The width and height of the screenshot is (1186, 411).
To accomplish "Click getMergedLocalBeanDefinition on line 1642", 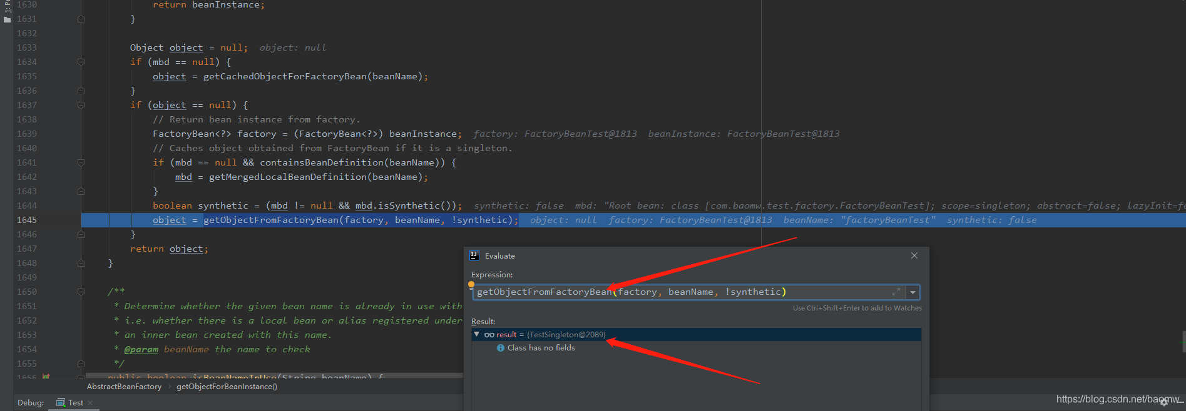I will (288, 177).
